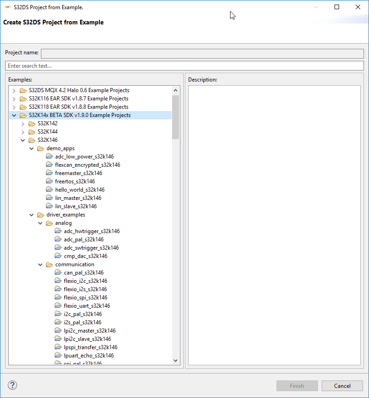Click the folder icon next to adc_hwtrigger_s32k146
The height and width of the screenshot is (398, 369).
tap(58, 231)
